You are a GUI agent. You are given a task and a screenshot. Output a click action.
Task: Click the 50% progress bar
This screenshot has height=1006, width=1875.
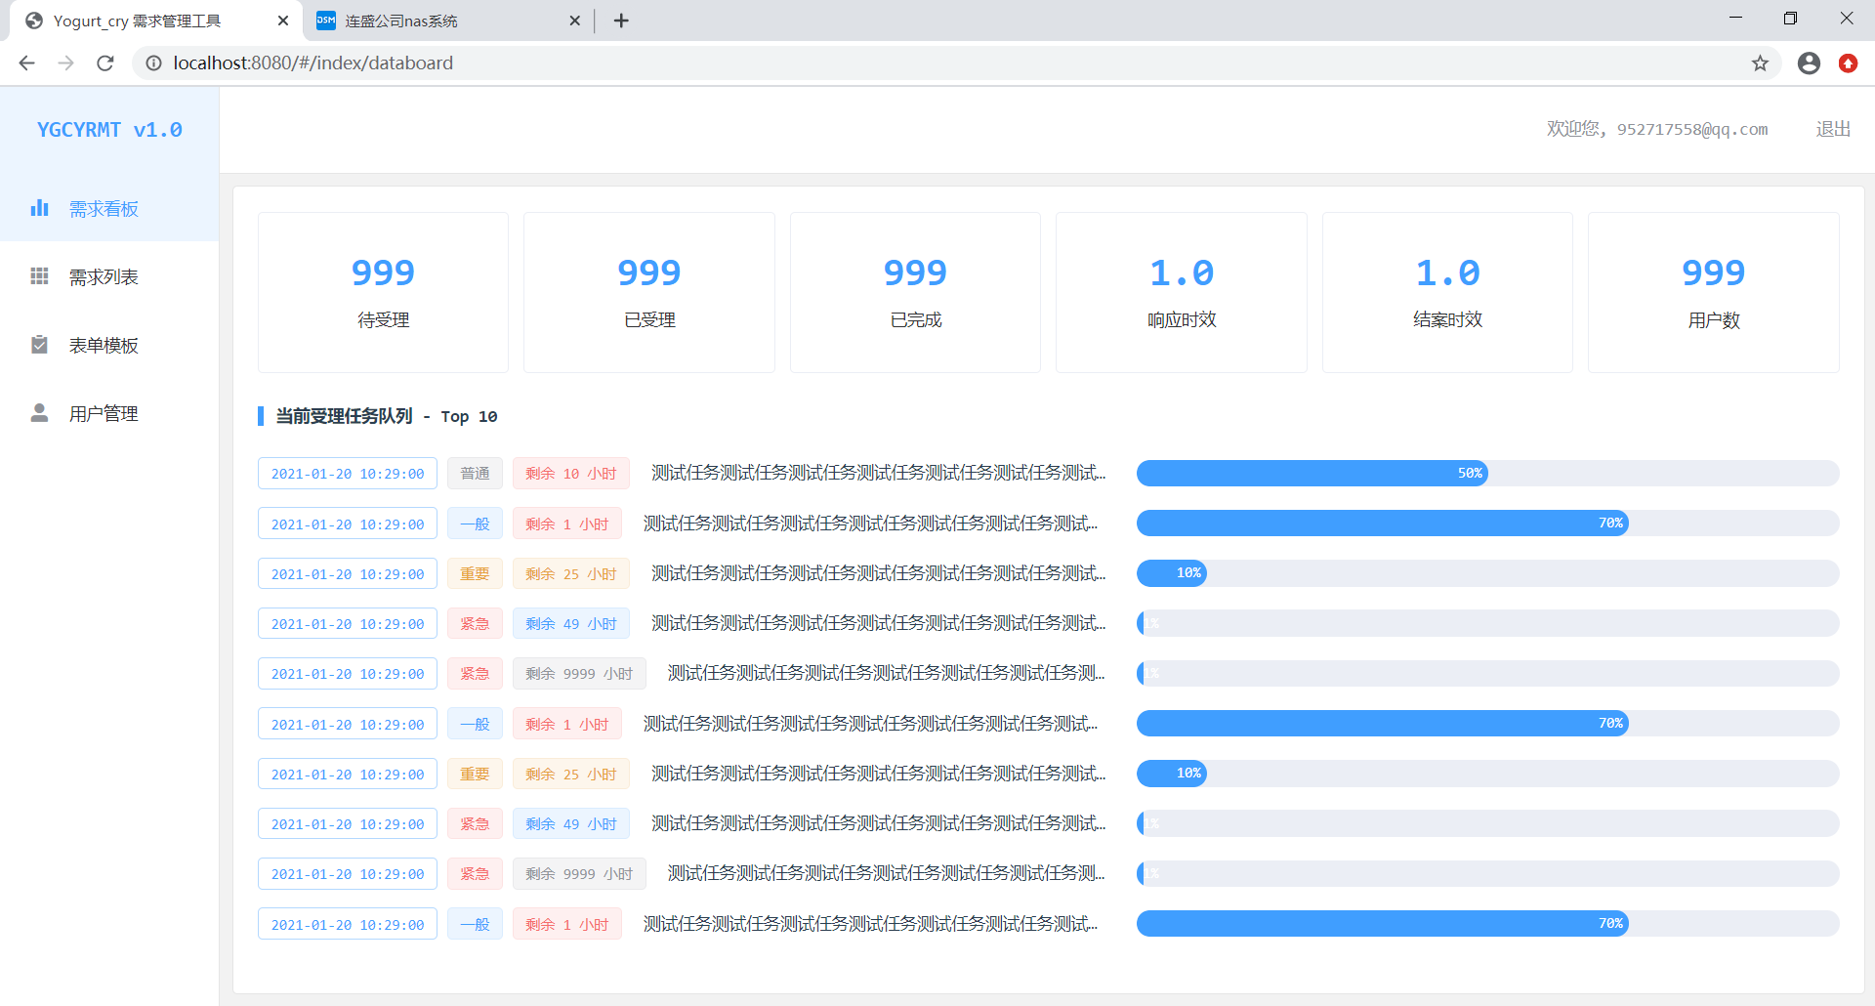(1487, 473)
